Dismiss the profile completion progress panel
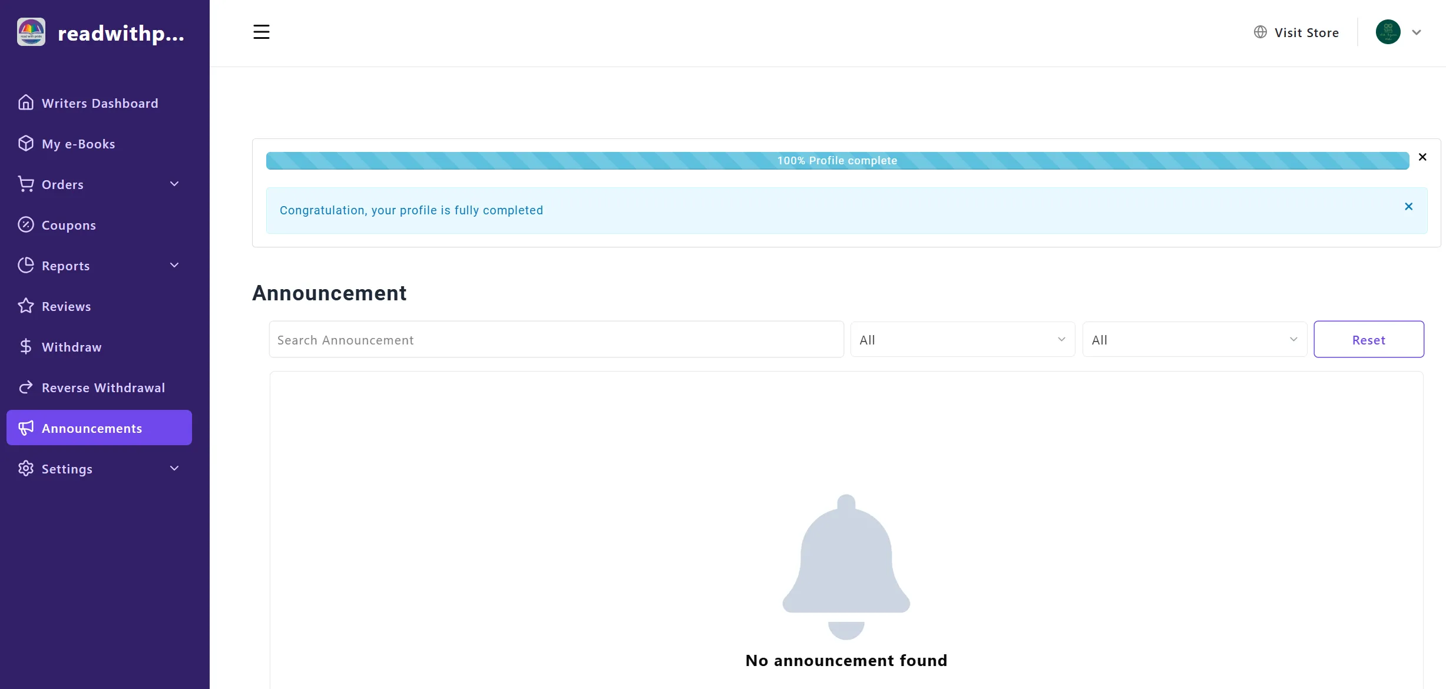 click(1422, 157)
